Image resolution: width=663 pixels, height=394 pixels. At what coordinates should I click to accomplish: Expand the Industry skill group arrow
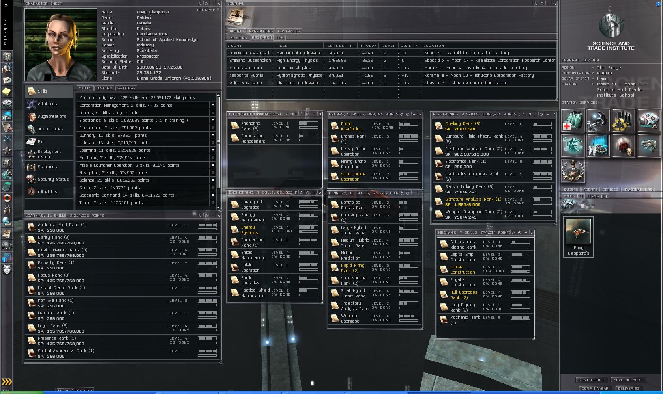[213, 143]
